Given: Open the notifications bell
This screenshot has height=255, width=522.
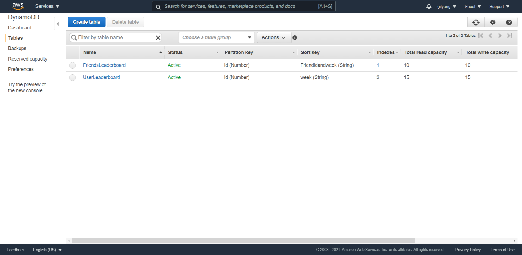Looking at the screenshot, I should tap(429, 6).
